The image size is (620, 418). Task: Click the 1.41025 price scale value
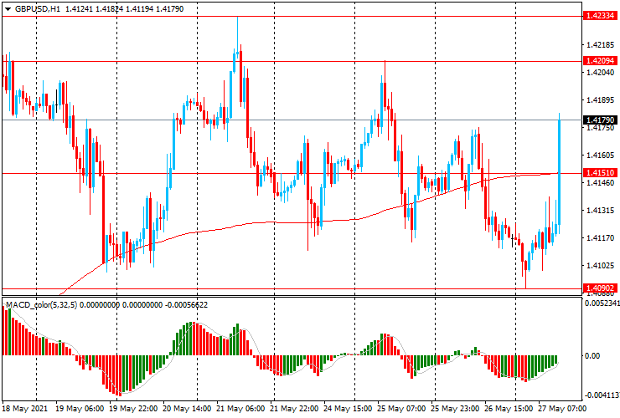click(x=600, y=266)
